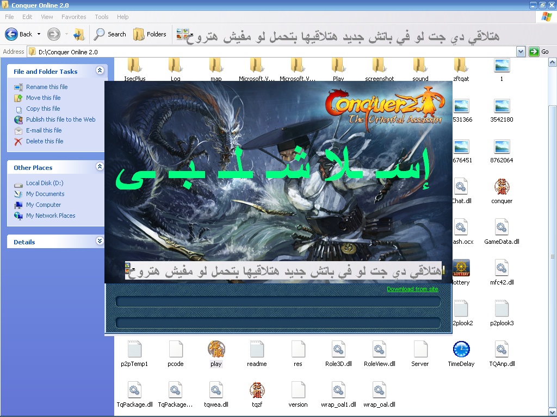
Task: Select the TqPackage.dll file
Action: 135,395
